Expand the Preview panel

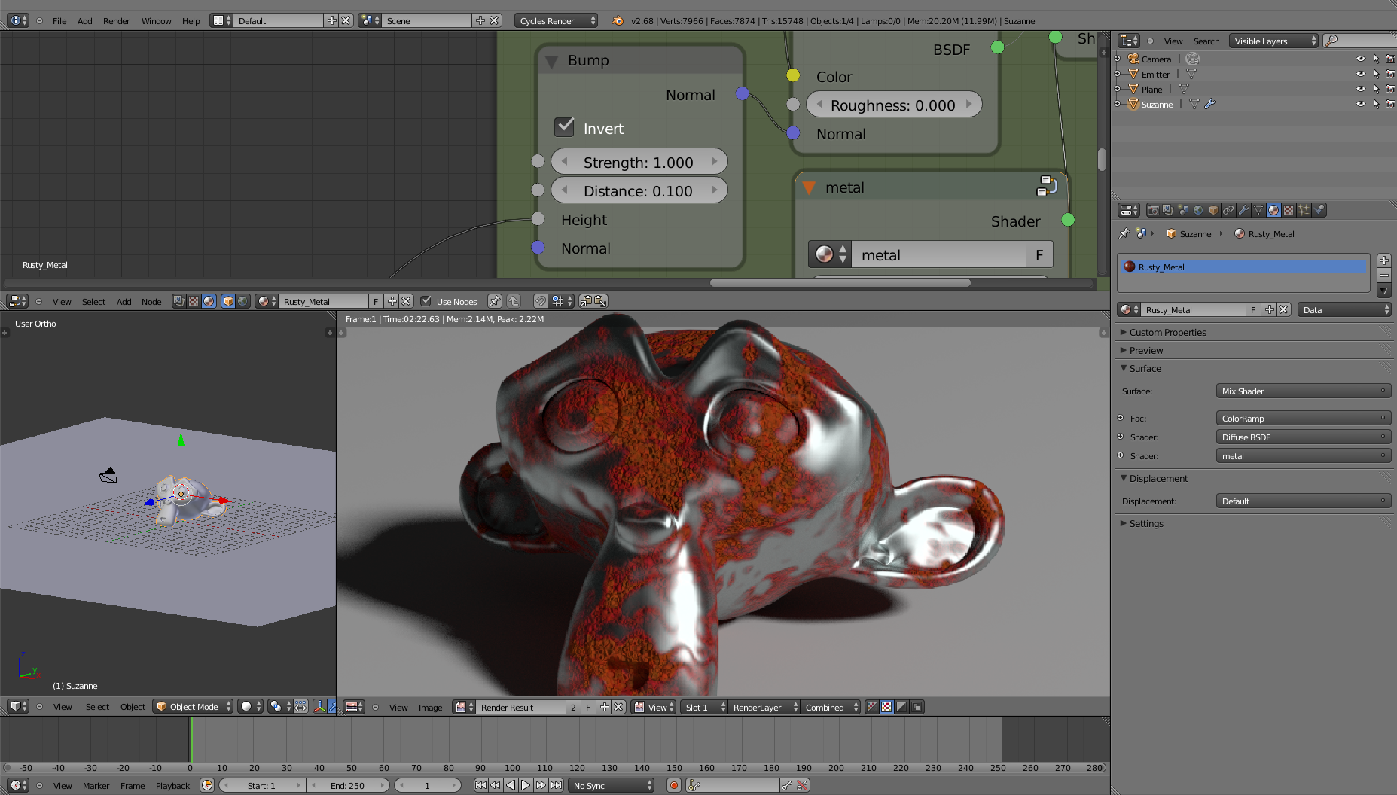1145,350
